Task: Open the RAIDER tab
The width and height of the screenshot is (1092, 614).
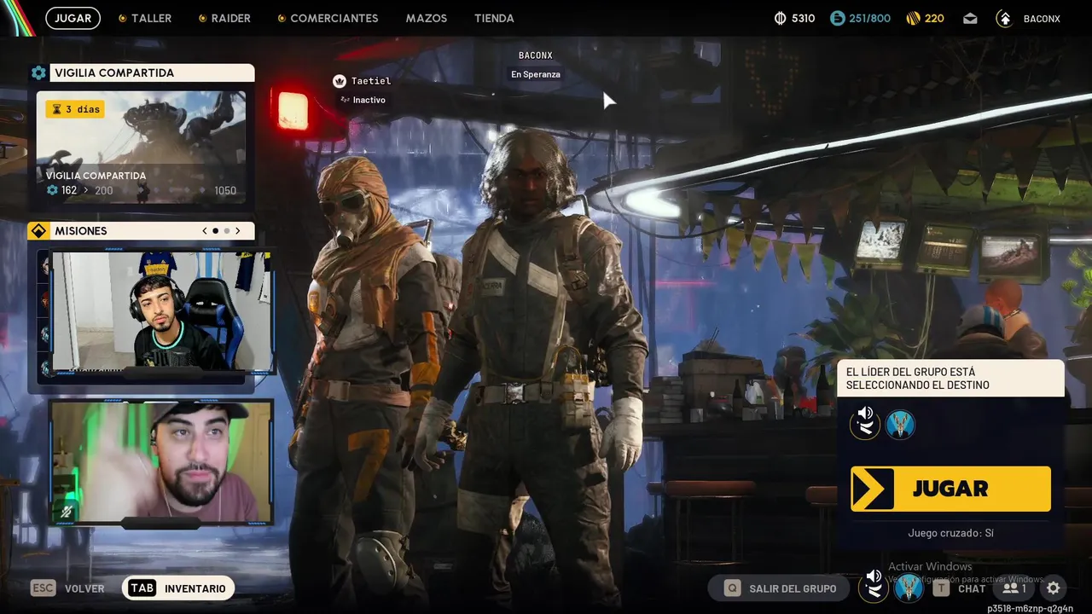Action: (224, 18)
